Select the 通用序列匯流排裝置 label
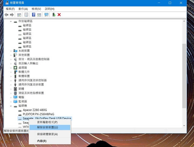The image size is (194, 147). 31,85
